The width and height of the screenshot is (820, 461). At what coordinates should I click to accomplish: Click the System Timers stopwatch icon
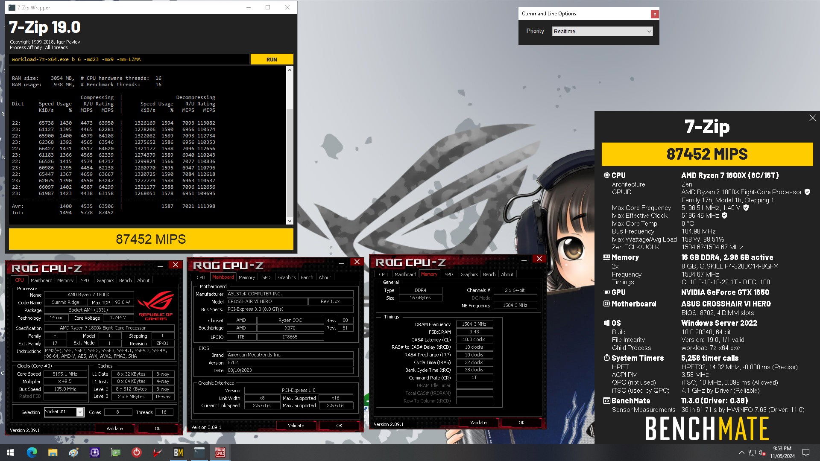pos(606,358)
